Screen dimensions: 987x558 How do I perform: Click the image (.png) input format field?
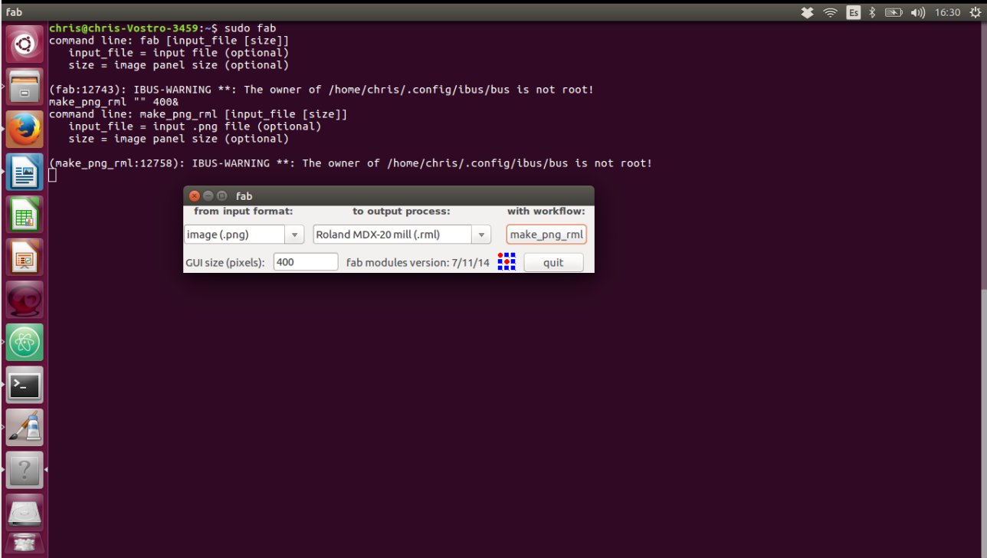(x=235, y=235)
